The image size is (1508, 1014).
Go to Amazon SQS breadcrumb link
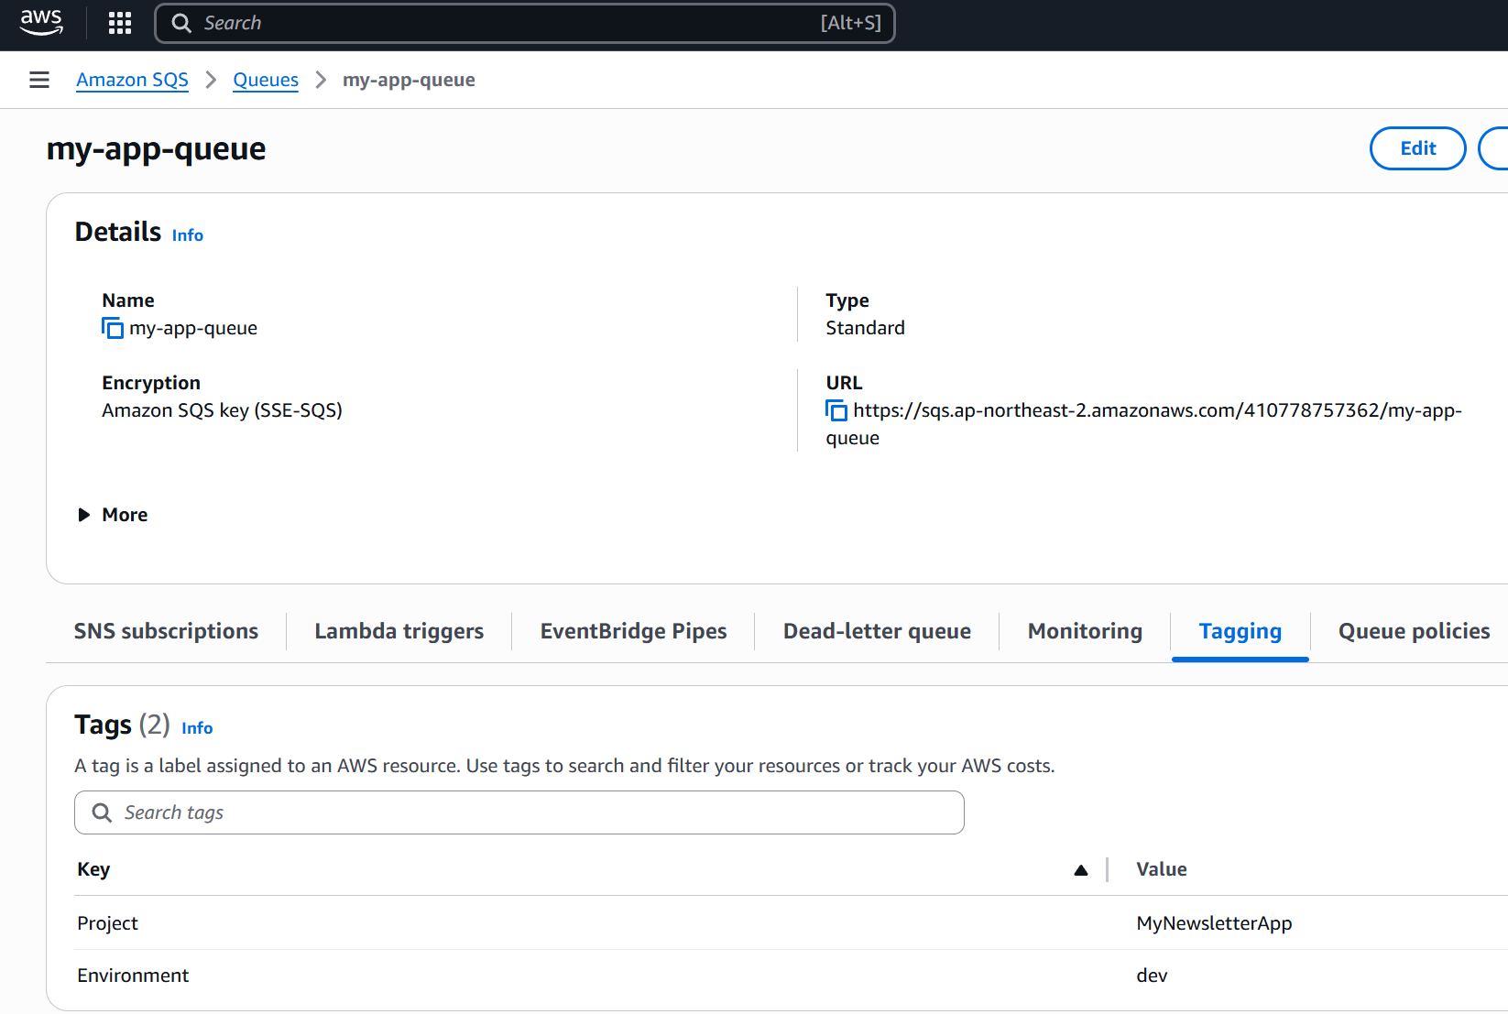click(x=132, y=80)
